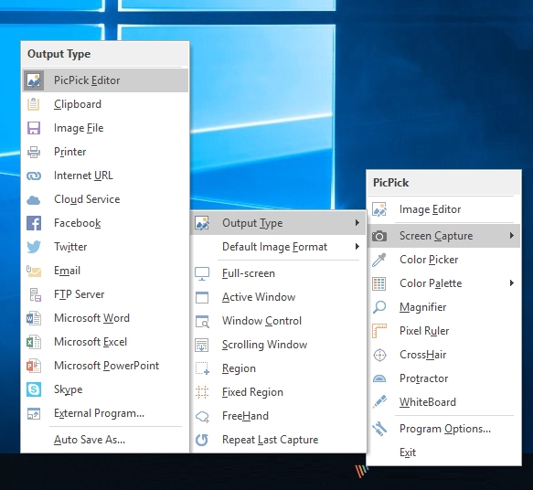Viewport: 533px width, 490px height.
Task: Click the Skype icon in output list
Action: coord(34,389)
